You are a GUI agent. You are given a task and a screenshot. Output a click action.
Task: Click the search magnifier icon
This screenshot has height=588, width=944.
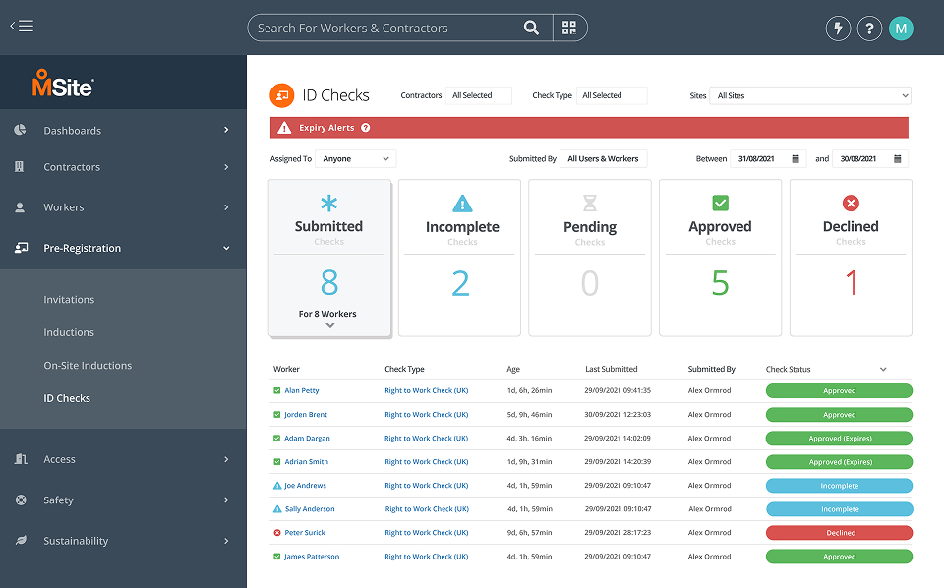[x=531, y=28]
